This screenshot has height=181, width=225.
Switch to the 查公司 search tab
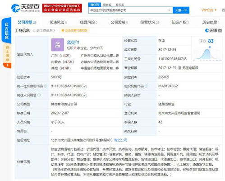(x=95, y=5)
